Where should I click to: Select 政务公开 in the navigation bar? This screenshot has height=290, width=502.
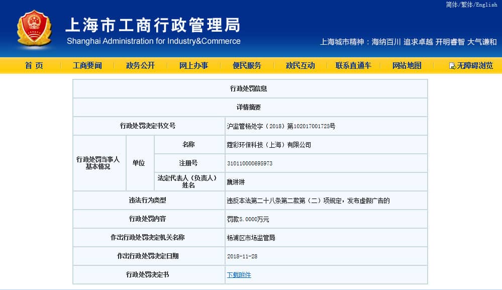pyautogui.click(x=140, y=66)
